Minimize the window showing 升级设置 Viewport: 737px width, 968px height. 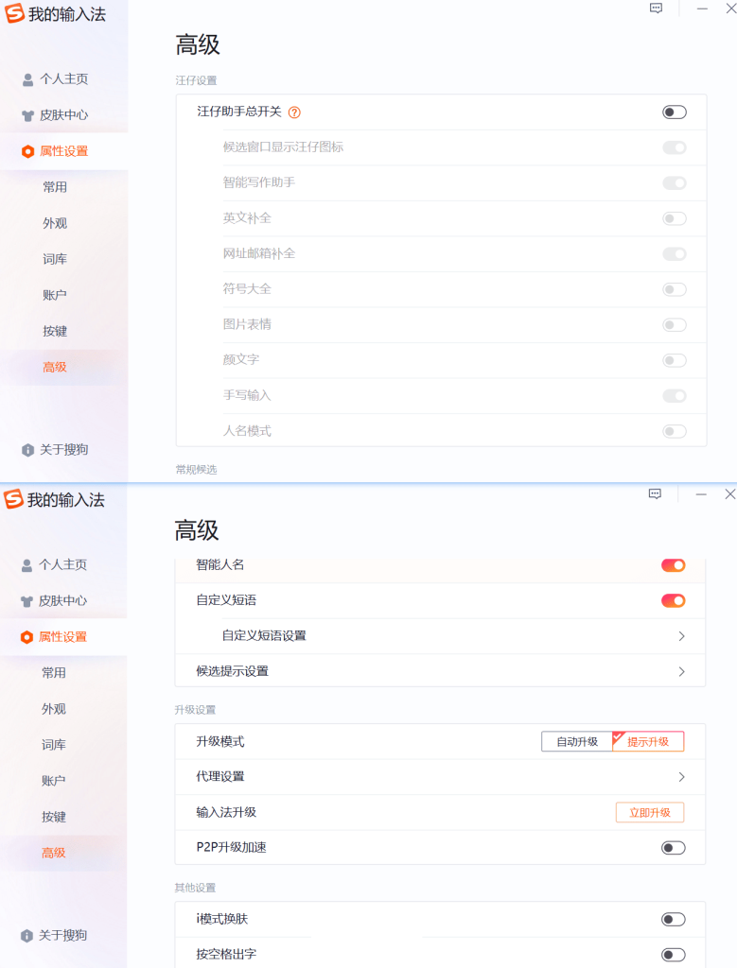pos(700,494)
